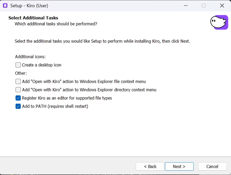Cancel the Kiro installation
Screen dimensions: 231x175
pyautogui.click(x=212, y=166)
